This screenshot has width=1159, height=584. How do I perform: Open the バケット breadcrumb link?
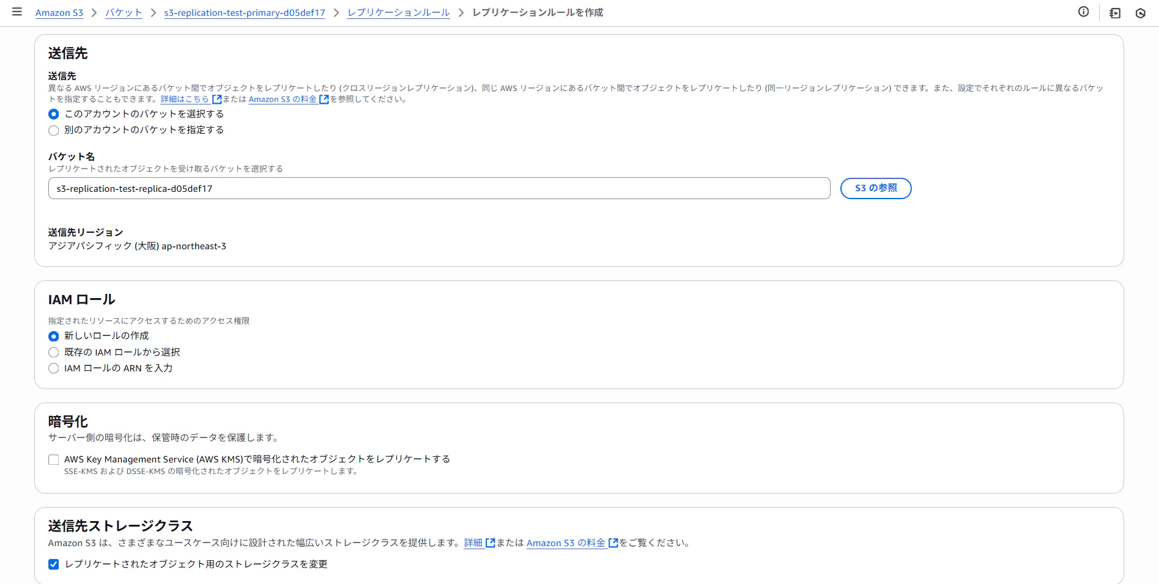coord(124,12)
